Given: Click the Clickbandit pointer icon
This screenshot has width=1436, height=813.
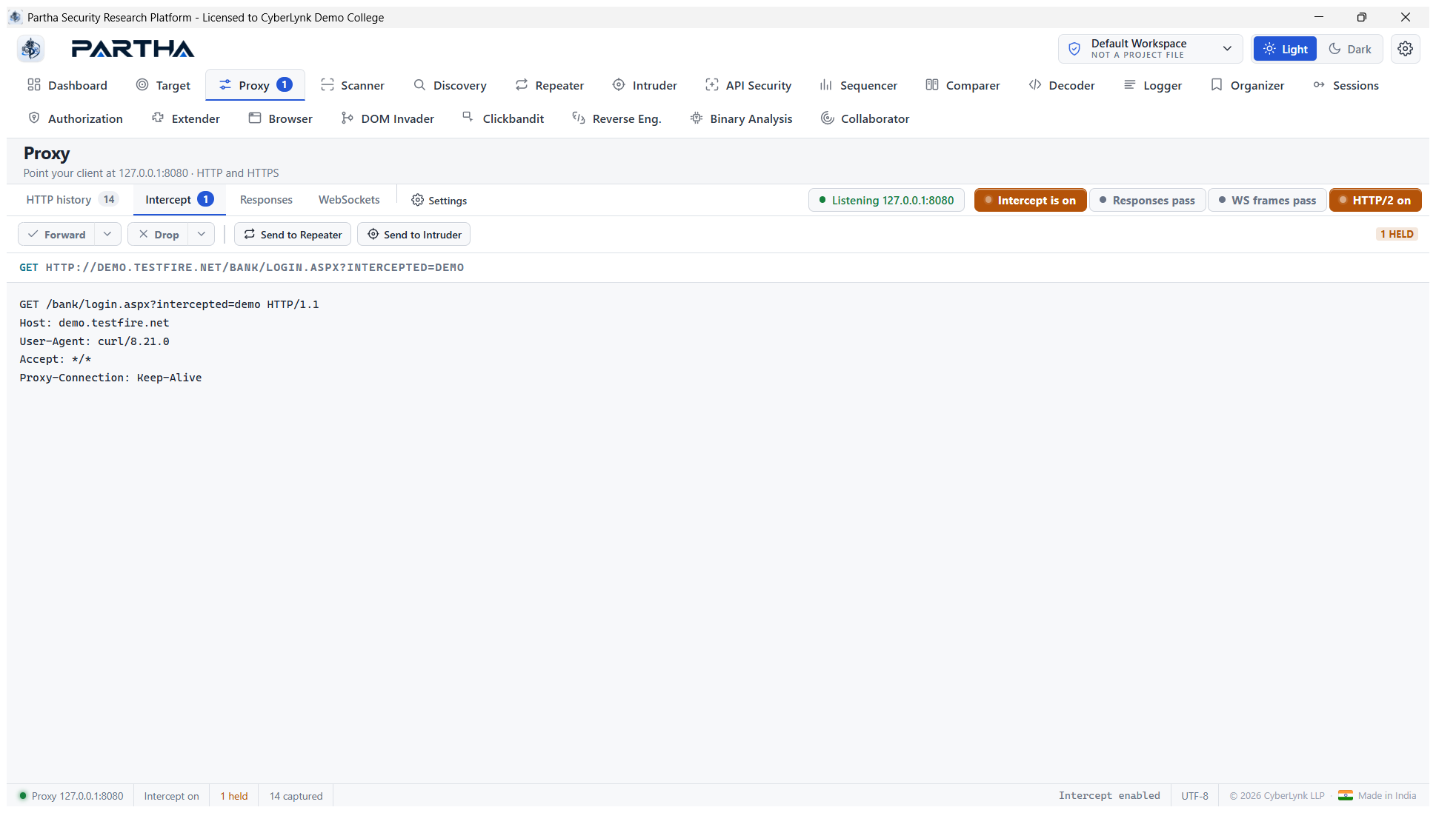Looking at the screenshot, I should pos(468,117).
